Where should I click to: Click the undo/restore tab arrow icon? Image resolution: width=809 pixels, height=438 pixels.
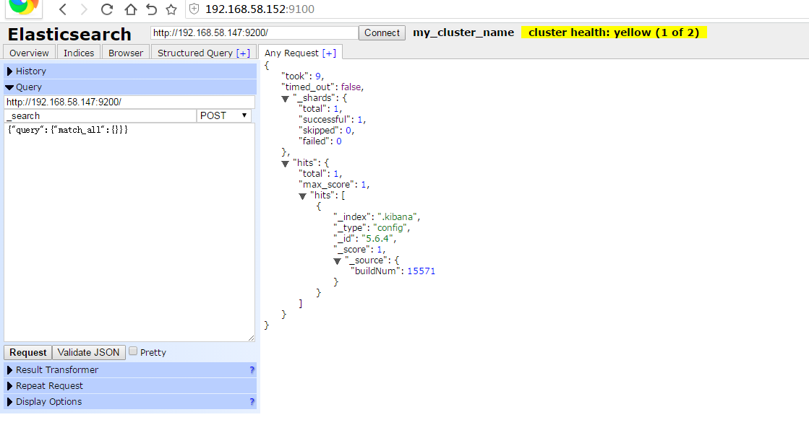pyautogui.click(x=151, y=9)
